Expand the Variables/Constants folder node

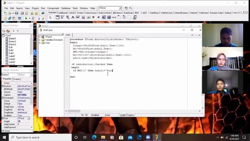(x=40, y=40)
